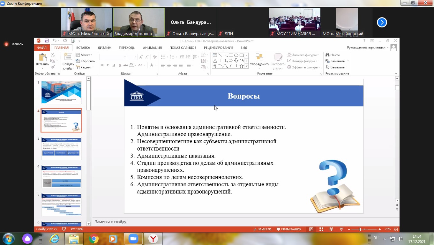Image resolution: width=434 pixels, height=245 pixels.
Task: Switch to the ПОКАЗ СЛАЙДОВ tab
Action: pos(183,48)
